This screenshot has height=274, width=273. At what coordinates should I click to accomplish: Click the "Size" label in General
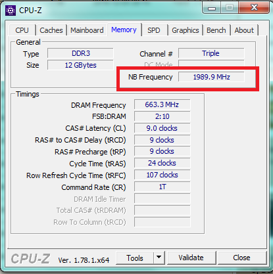click(x=33, y=65)
